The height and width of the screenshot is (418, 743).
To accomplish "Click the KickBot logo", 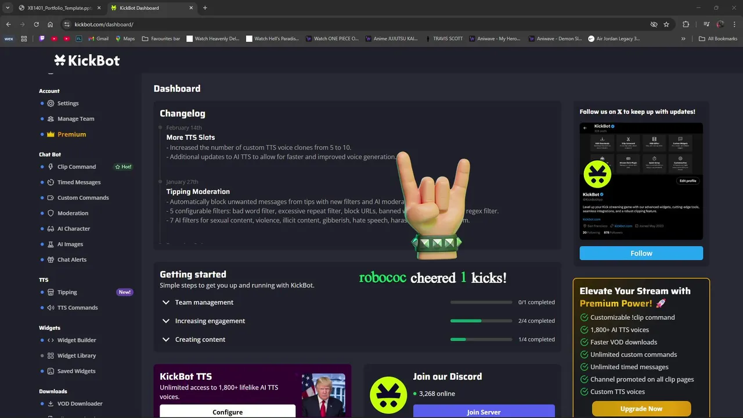I will click(87, 60).
